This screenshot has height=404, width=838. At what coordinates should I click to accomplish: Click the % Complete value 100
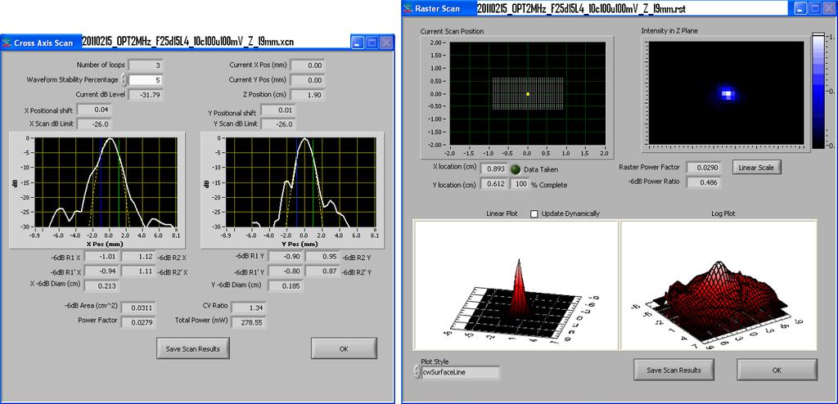point(520,184)
